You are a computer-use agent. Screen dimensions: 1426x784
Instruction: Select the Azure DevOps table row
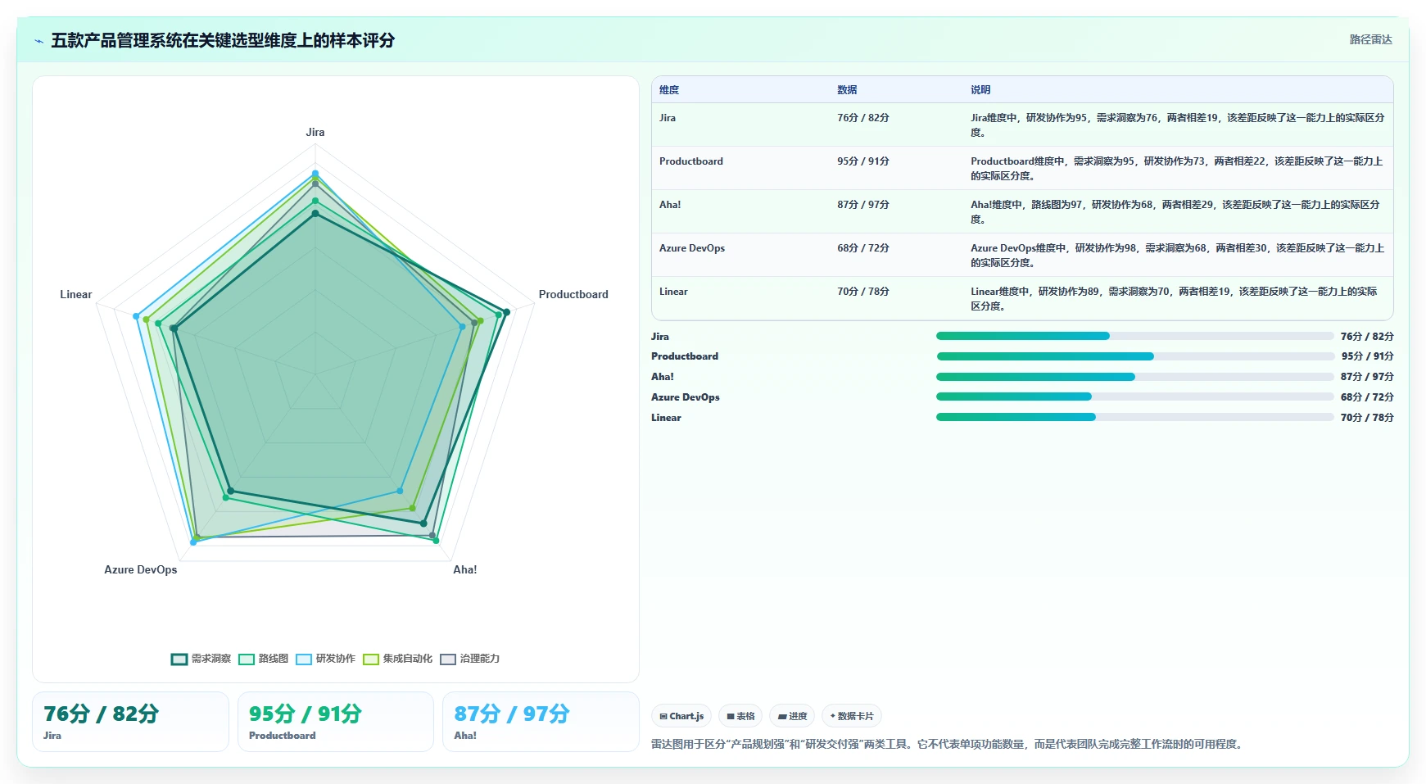pyautogui.click(x=1022, y=255)
